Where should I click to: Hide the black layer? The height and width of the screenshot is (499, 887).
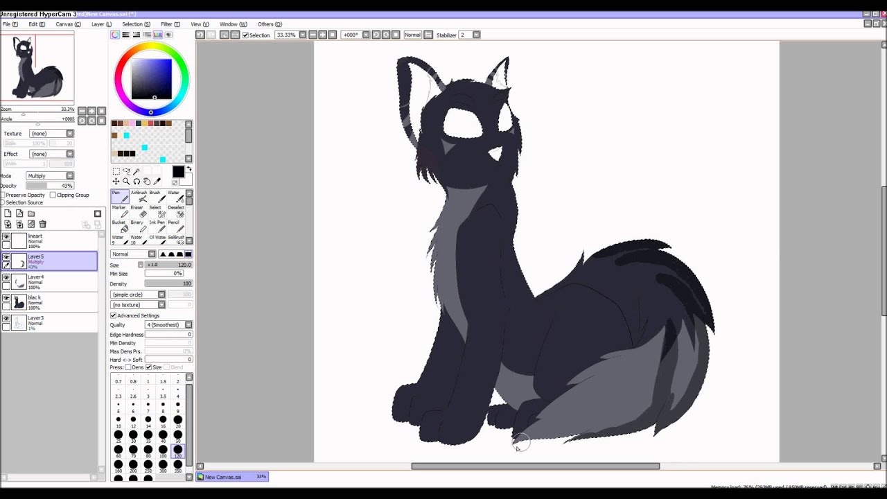coord(6,298)
